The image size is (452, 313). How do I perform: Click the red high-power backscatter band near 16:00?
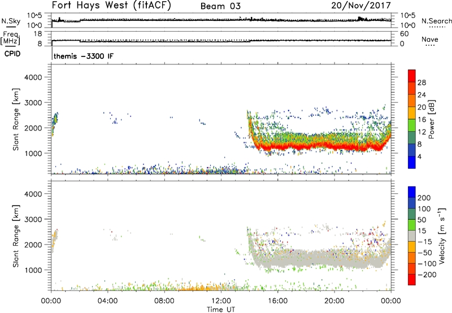[x=277, y=146]
